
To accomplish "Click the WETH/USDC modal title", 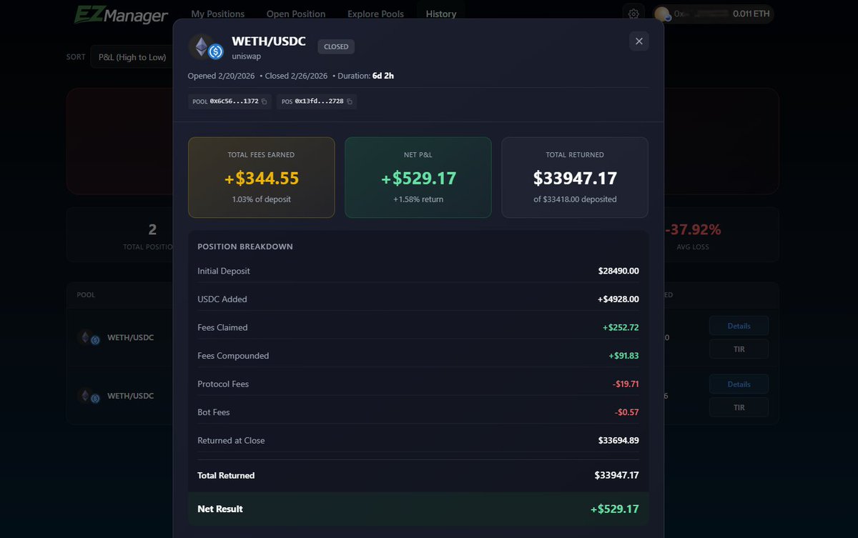I will coord(269,41).
